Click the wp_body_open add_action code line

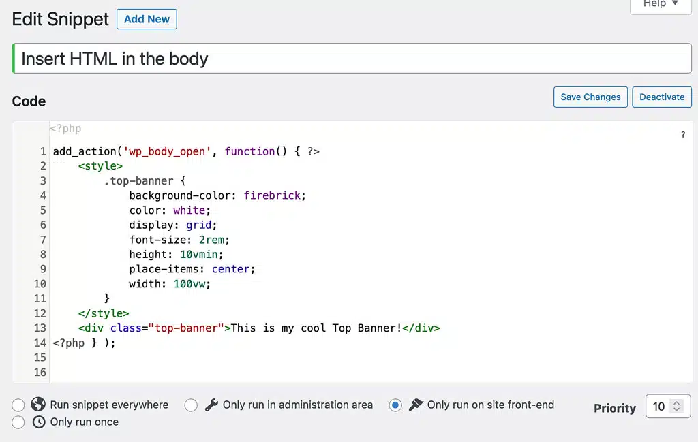click(x=184, y=151)
